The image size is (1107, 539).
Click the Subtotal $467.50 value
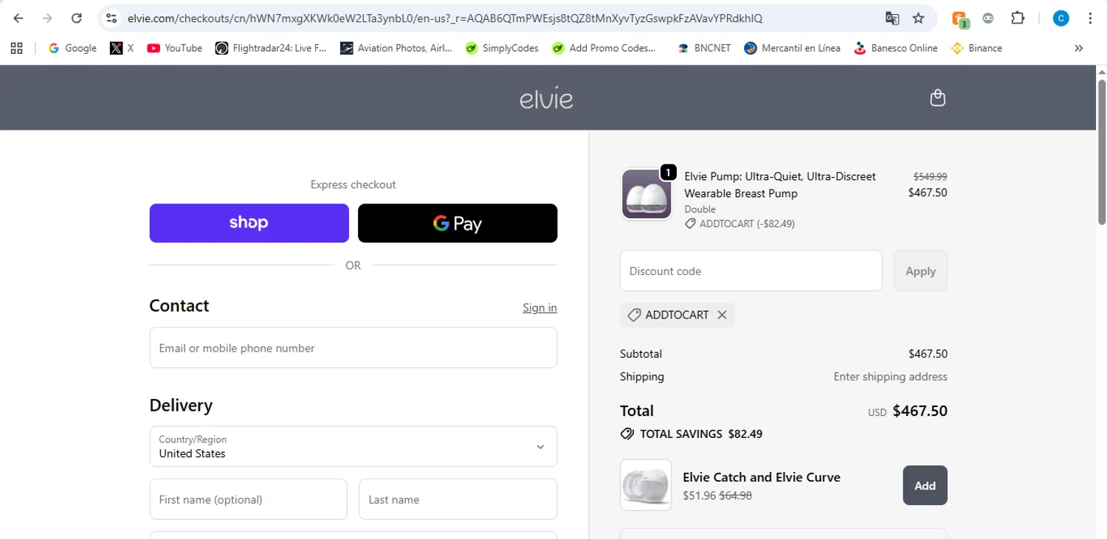[x=928, y=354]
